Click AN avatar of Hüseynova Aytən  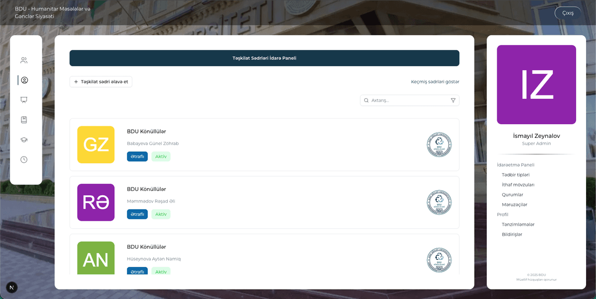pyautogui.click(x=96, y=258)
